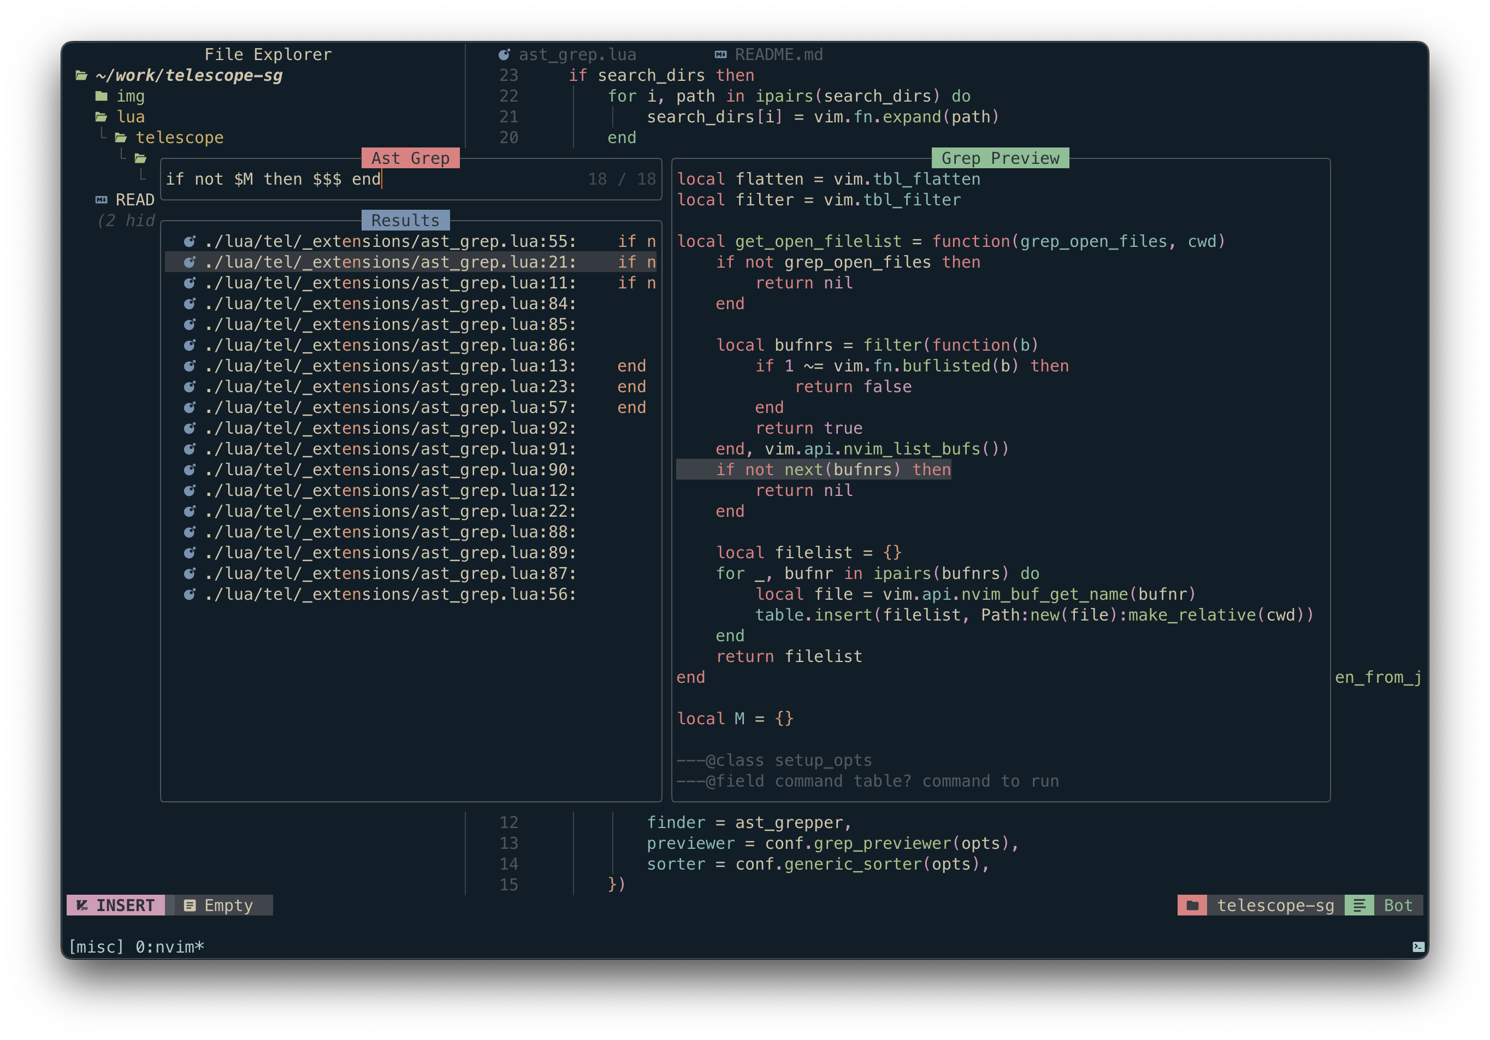
Task: Click the markdown icon on README.md tab
Action: pos(720,55)
